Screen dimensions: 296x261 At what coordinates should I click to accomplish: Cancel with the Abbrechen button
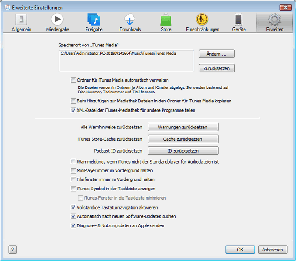pyautogui.click(x=273, y=250)
